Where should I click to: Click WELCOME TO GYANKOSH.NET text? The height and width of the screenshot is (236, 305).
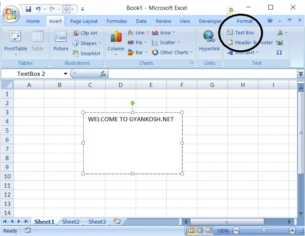(131, 119)
